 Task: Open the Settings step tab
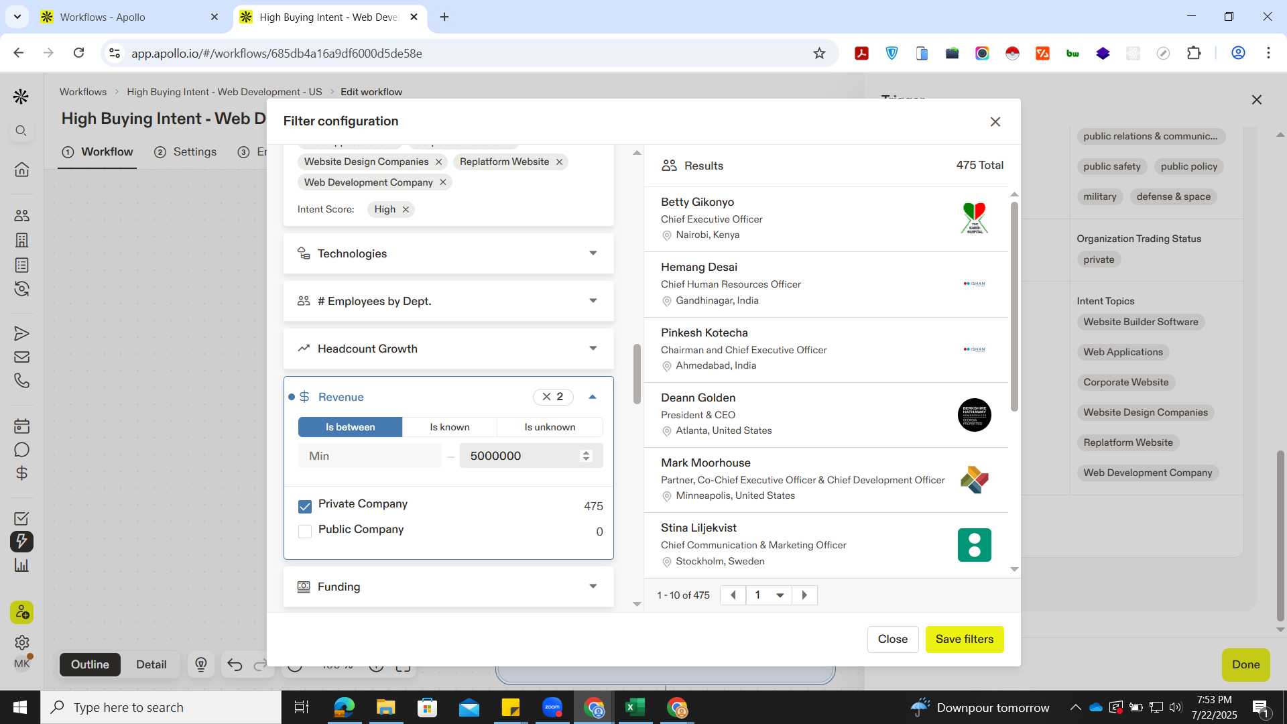186,152
